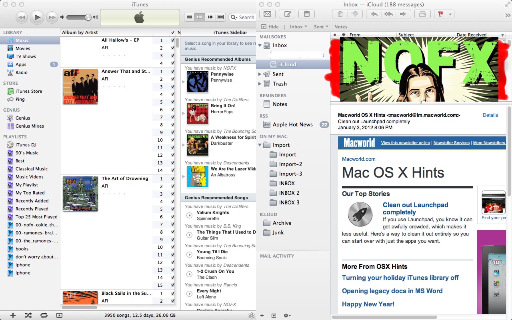Image resolution: width=512 pixels, height=320 pixels.
Task: Switch iTunes to Cover Flow view
Action: tap(220, 17)
